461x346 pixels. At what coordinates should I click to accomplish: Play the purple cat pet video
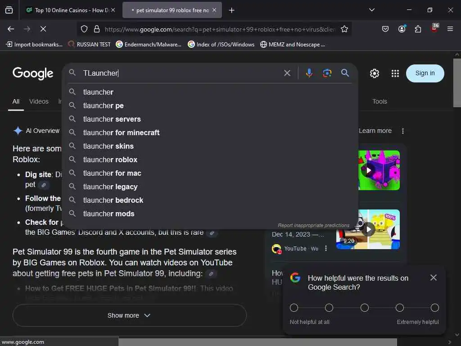379,170
